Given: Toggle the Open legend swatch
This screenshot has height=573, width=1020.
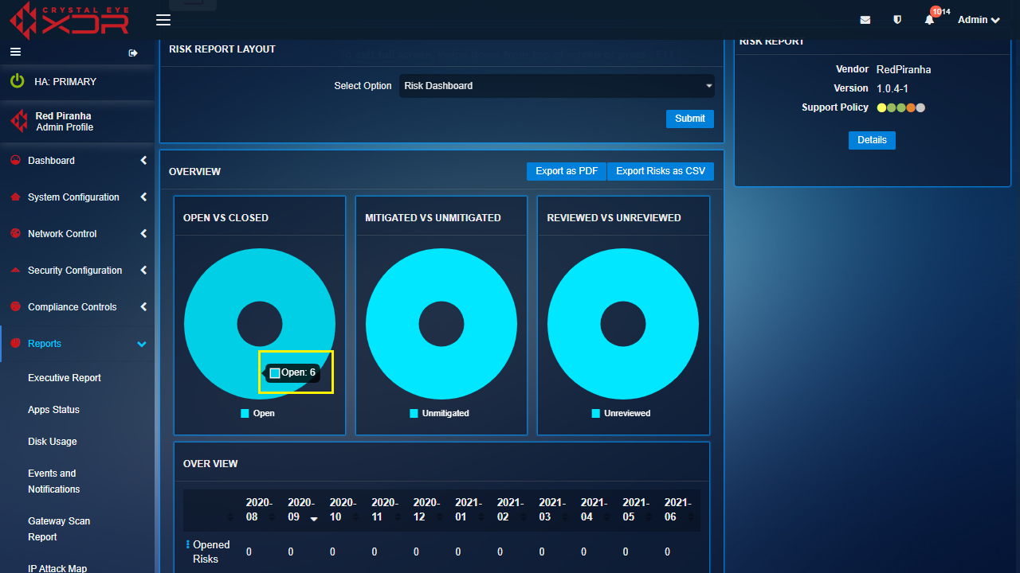Looking at the screenshot, I should [x=245, y=414].
